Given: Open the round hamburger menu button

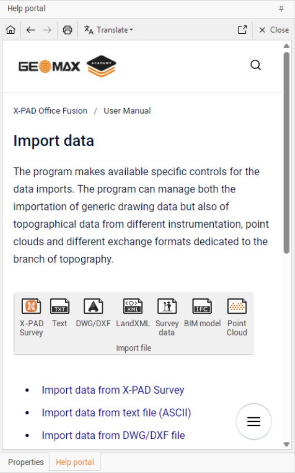Looking at the screenshot, I should tap(254, 422).
